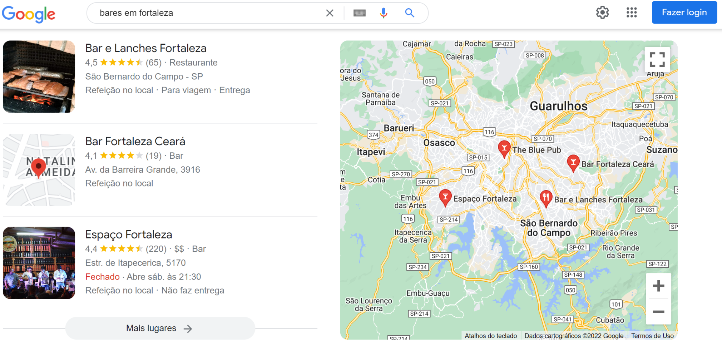Open the Google apps grid icon

[632, 13]
